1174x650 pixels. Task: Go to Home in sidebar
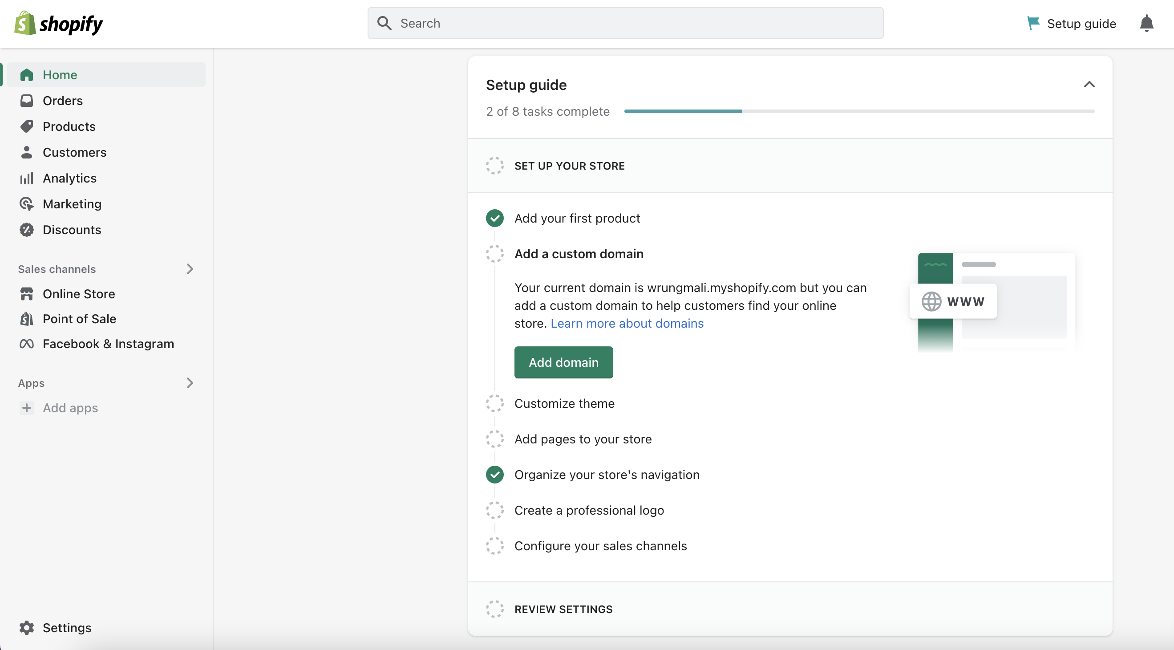point(106,75)
